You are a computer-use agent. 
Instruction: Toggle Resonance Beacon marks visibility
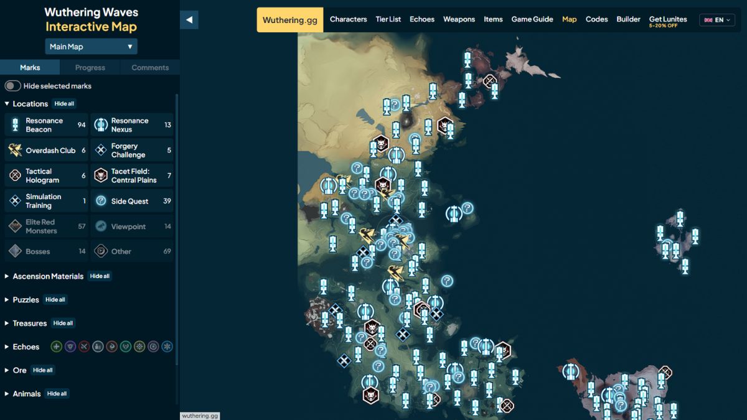click(x=46, y=125)
